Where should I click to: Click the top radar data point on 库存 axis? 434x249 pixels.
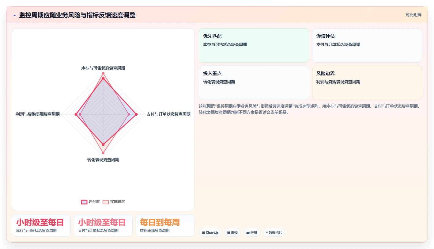(x=103, y=73)
